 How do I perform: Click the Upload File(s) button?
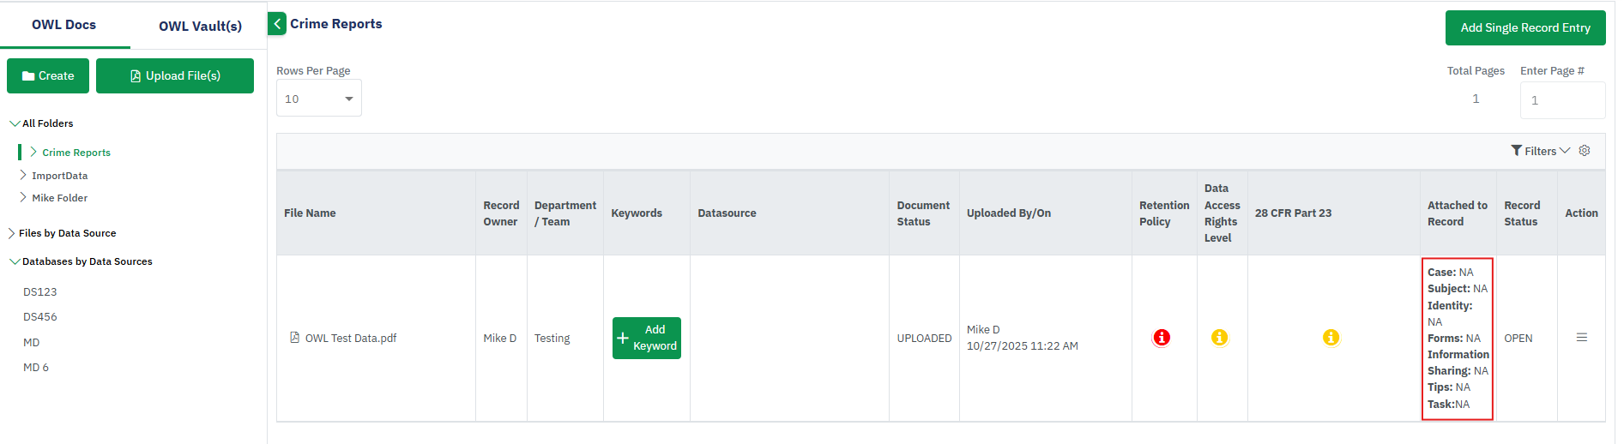click(x=175, y=76)
